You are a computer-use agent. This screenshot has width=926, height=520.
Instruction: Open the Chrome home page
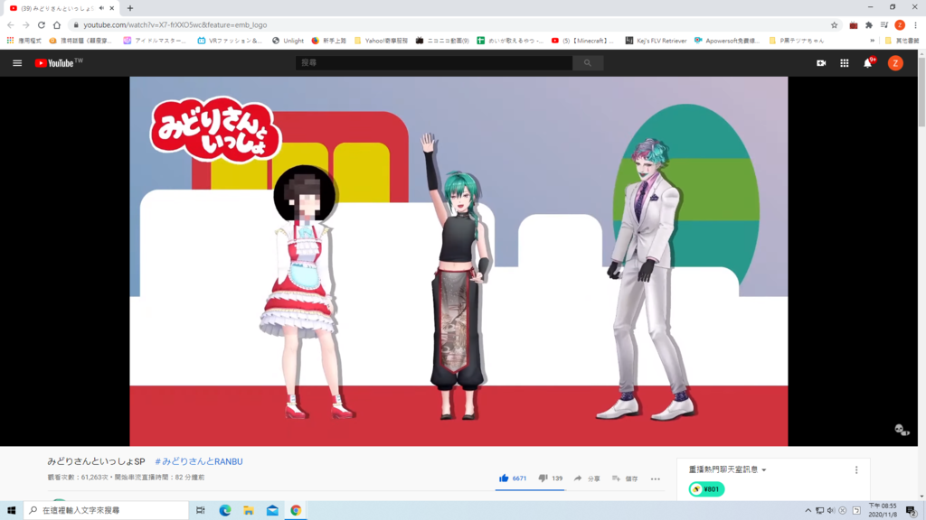(x=57, y=24)
